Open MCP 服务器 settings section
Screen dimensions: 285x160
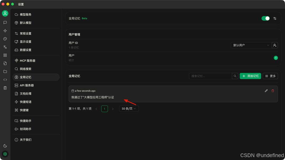pyautogui.click(x=36, y=61)
